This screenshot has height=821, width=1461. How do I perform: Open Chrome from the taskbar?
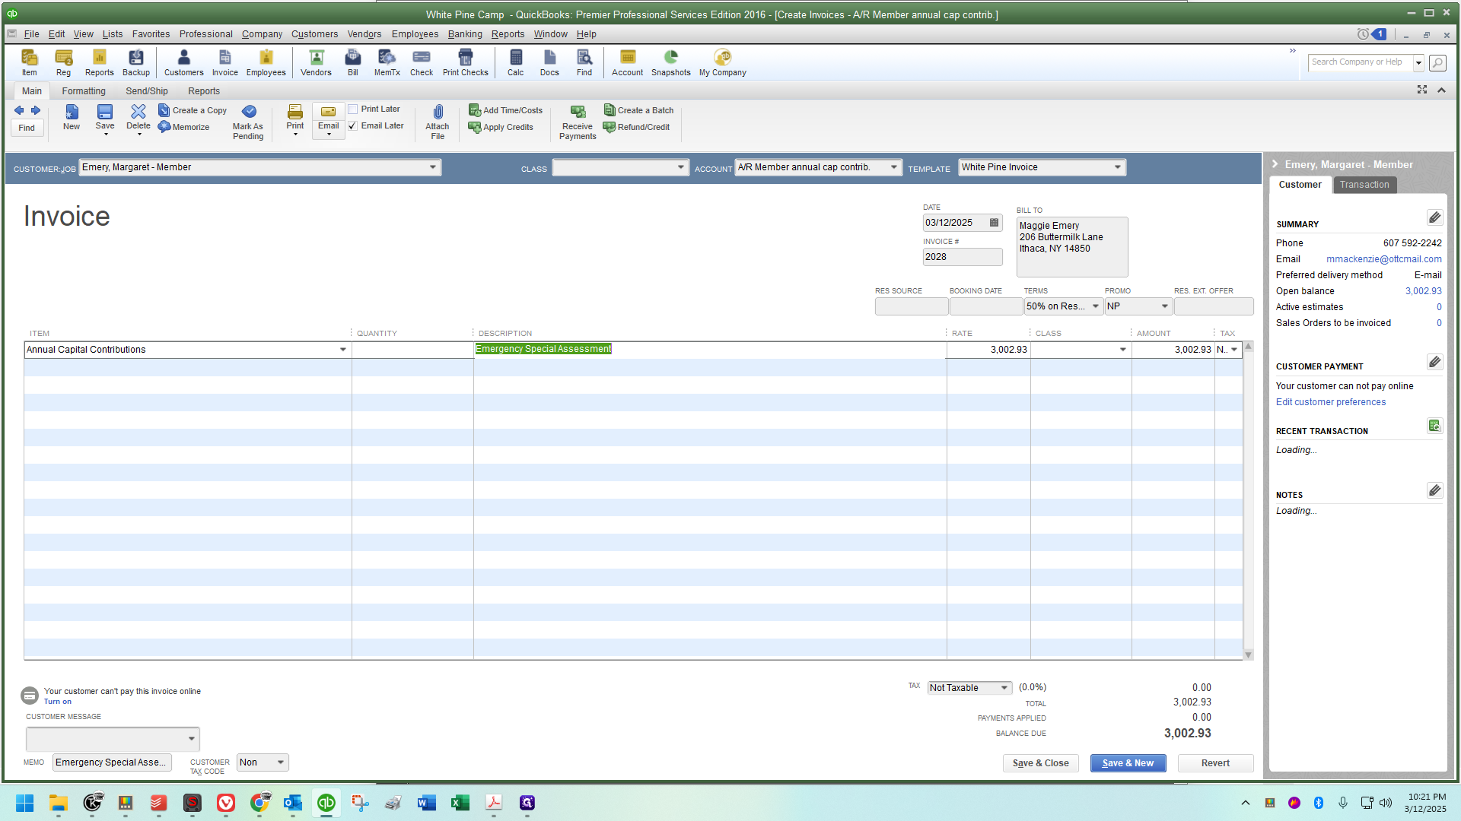click(x=259, y=803)
